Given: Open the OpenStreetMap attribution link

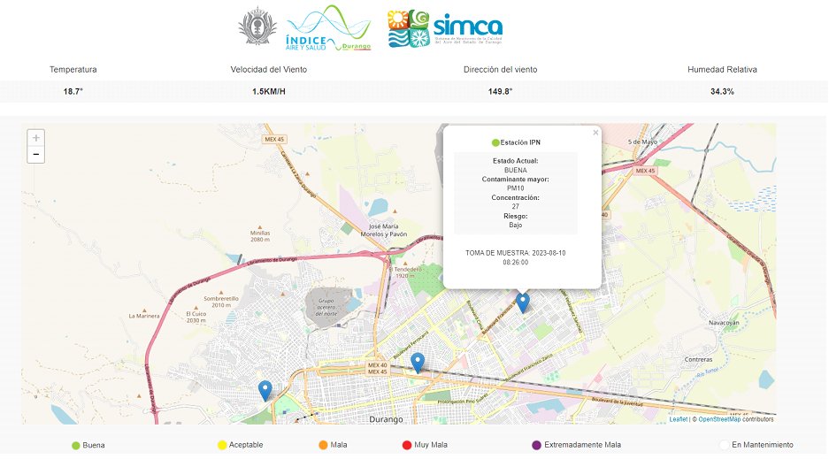Looking at the screenshot, I should click(x=719, y=419).
